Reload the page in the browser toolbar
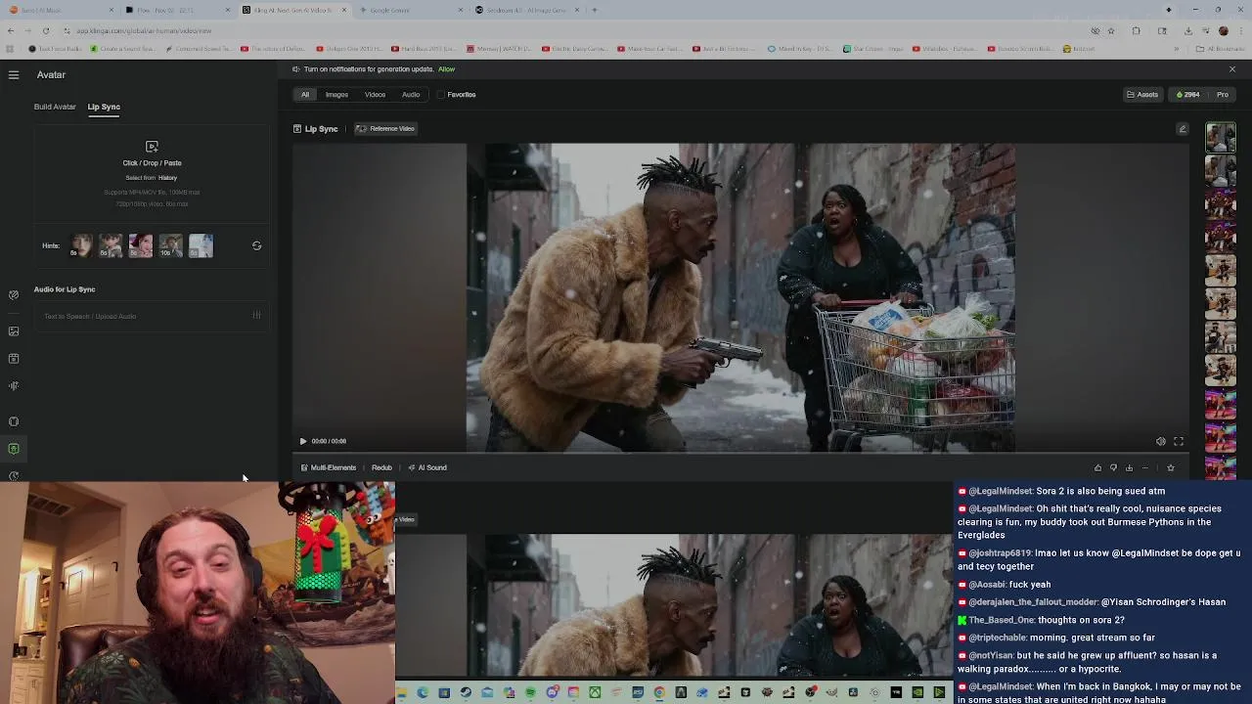This screenshot has height=704, width=1252. pyautogui.click(x=45, y=30)
